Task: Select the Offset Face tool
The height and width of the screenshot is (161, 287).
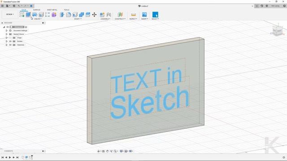Action: coord(88,14)
